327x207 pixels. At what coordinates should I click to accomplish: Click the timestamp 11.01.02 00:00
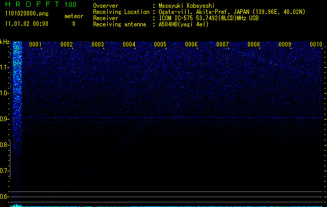pyautogui.click(x=27, y=24)
